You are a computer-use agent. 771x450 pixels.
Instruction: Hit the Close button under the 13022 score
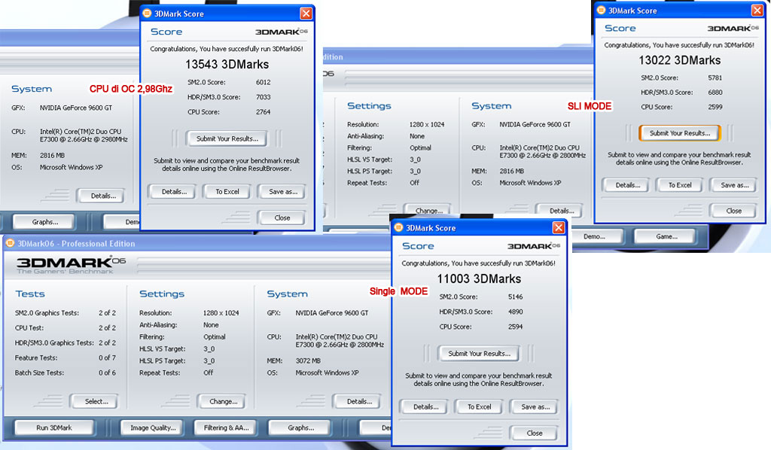click(x=733, y=211)
